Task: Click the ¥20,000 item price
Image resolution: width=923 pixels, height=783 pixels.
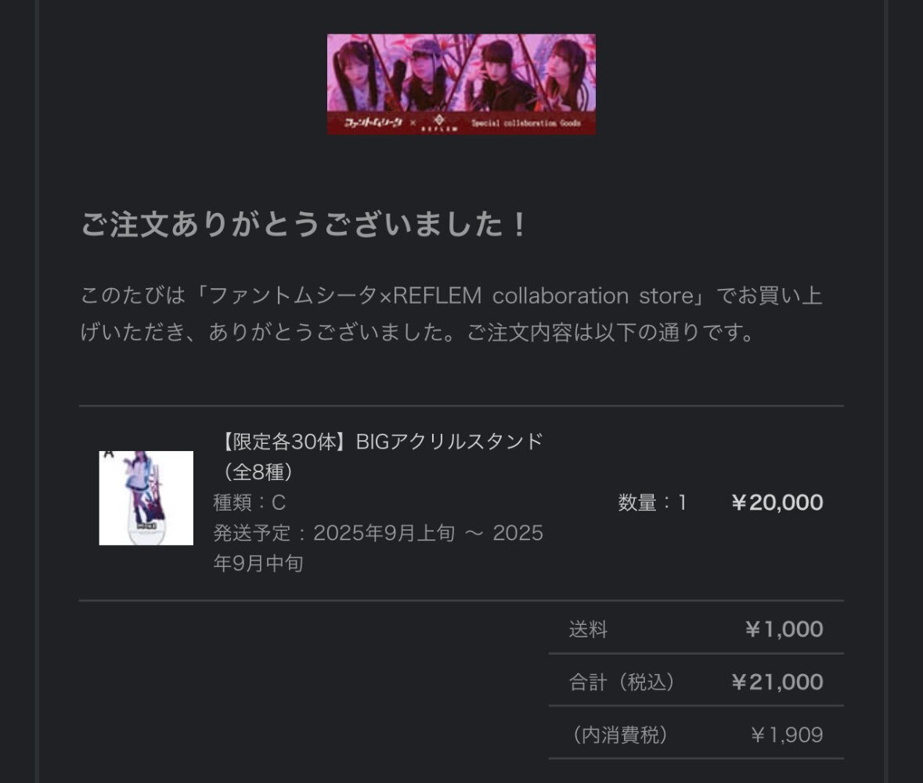Action: click(x=777, y=502)
